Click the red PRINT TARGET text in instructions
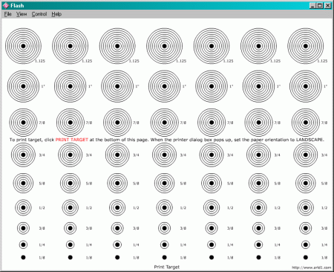This screenshot has height=272, width=334. pos(72,140)
